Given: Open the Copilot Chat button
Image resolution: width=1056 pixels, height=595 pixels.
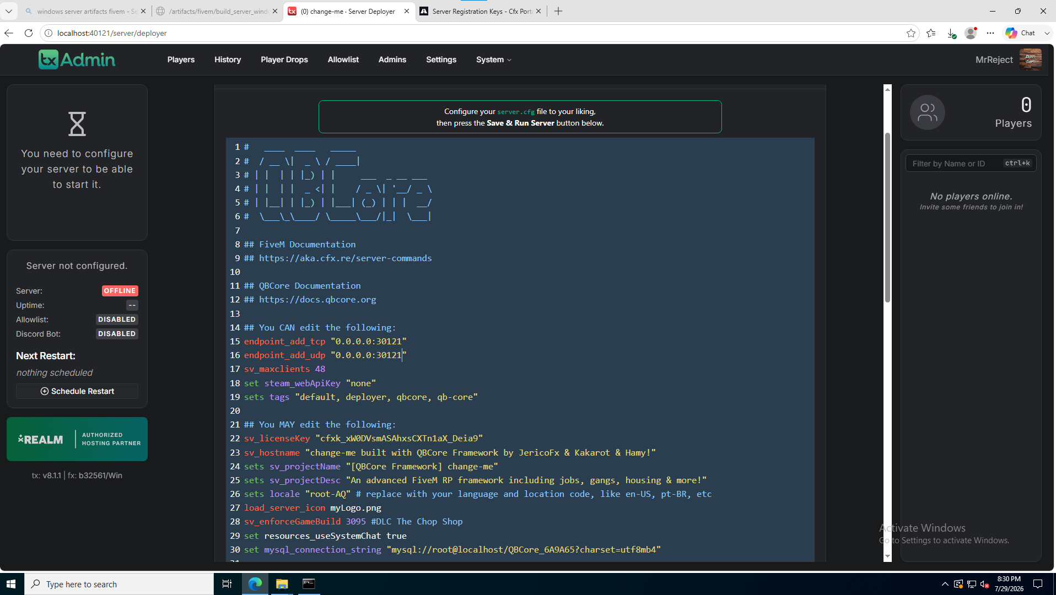Looking at the screenshot, I should point(1020,33).
